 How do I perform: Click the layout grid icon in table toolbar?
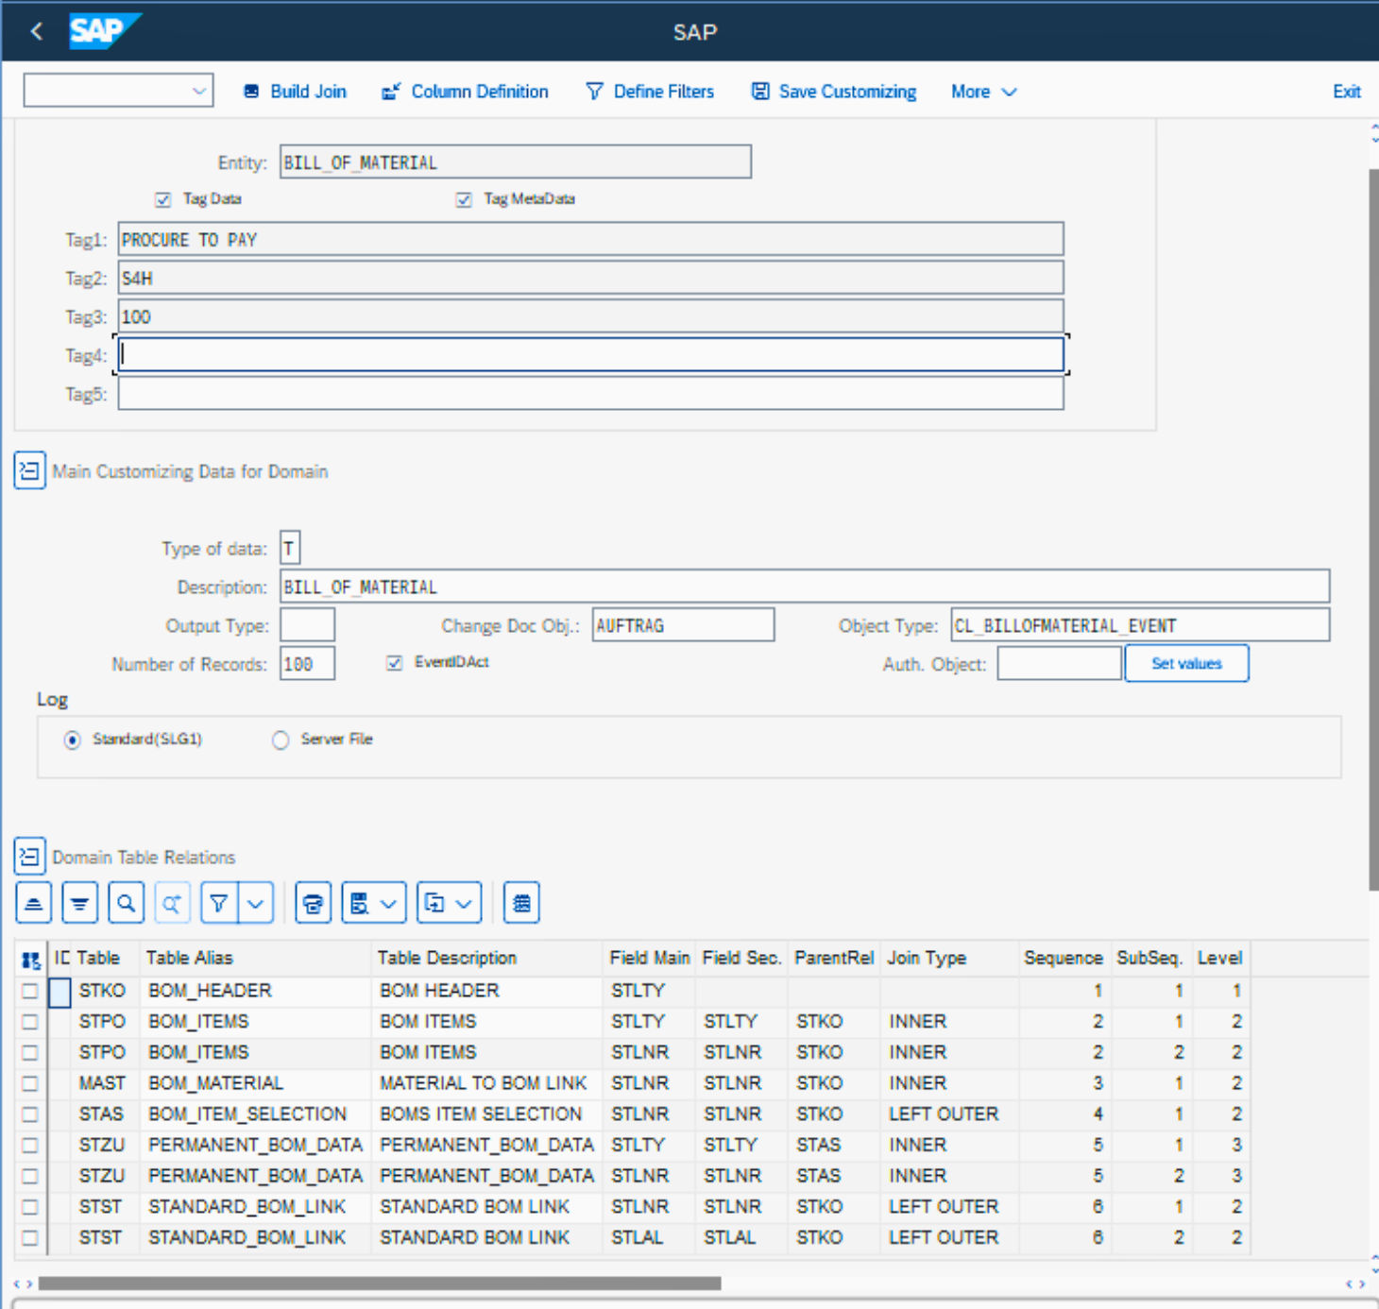(521, 904)
